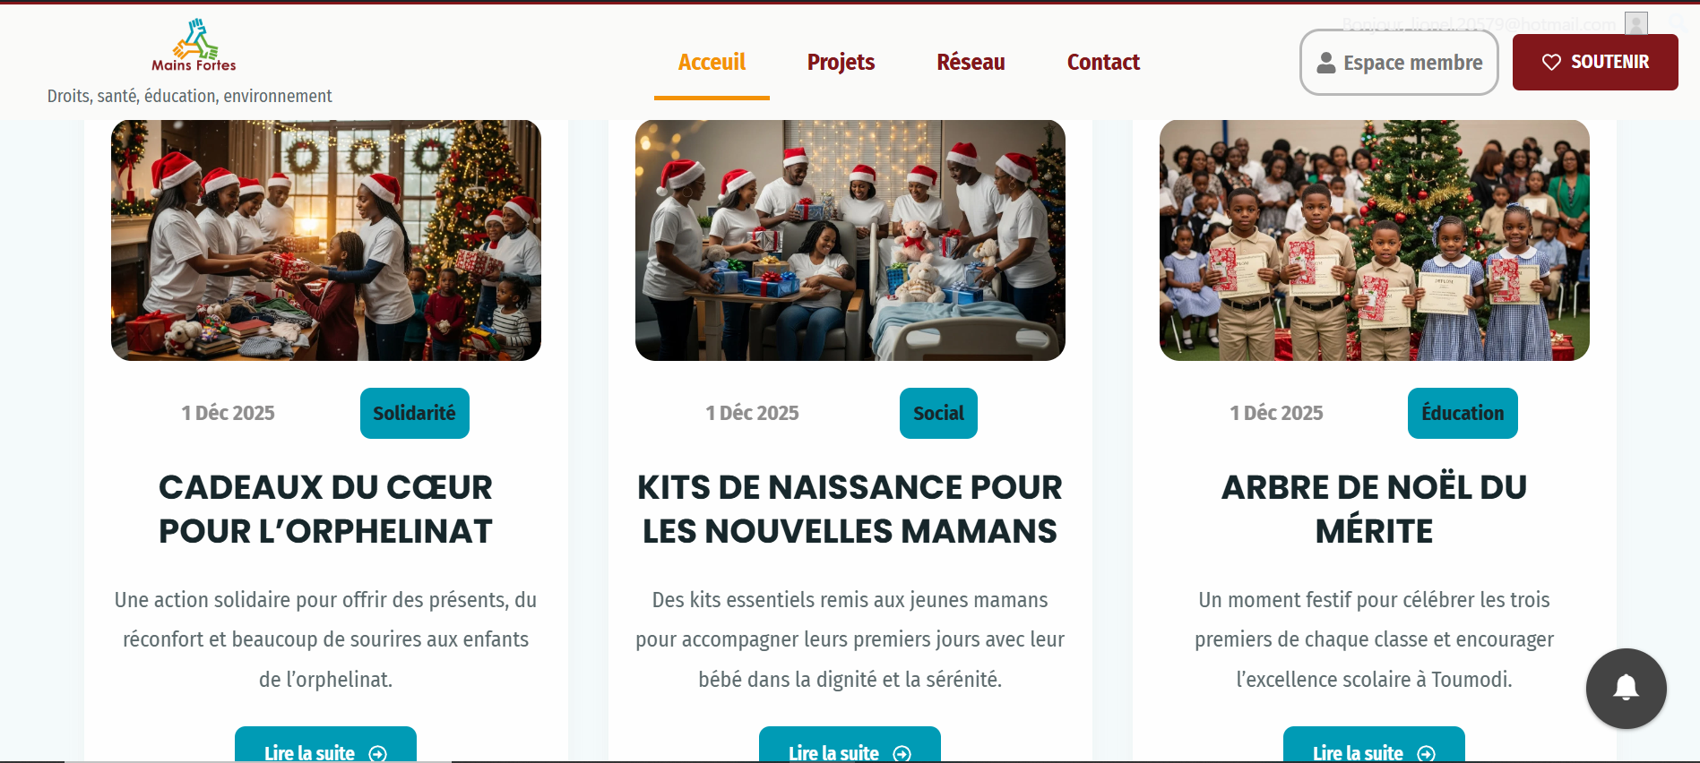Screen dimensions: 1700x763
Task: Open the Projets menu item
Action: pos(841,62)
